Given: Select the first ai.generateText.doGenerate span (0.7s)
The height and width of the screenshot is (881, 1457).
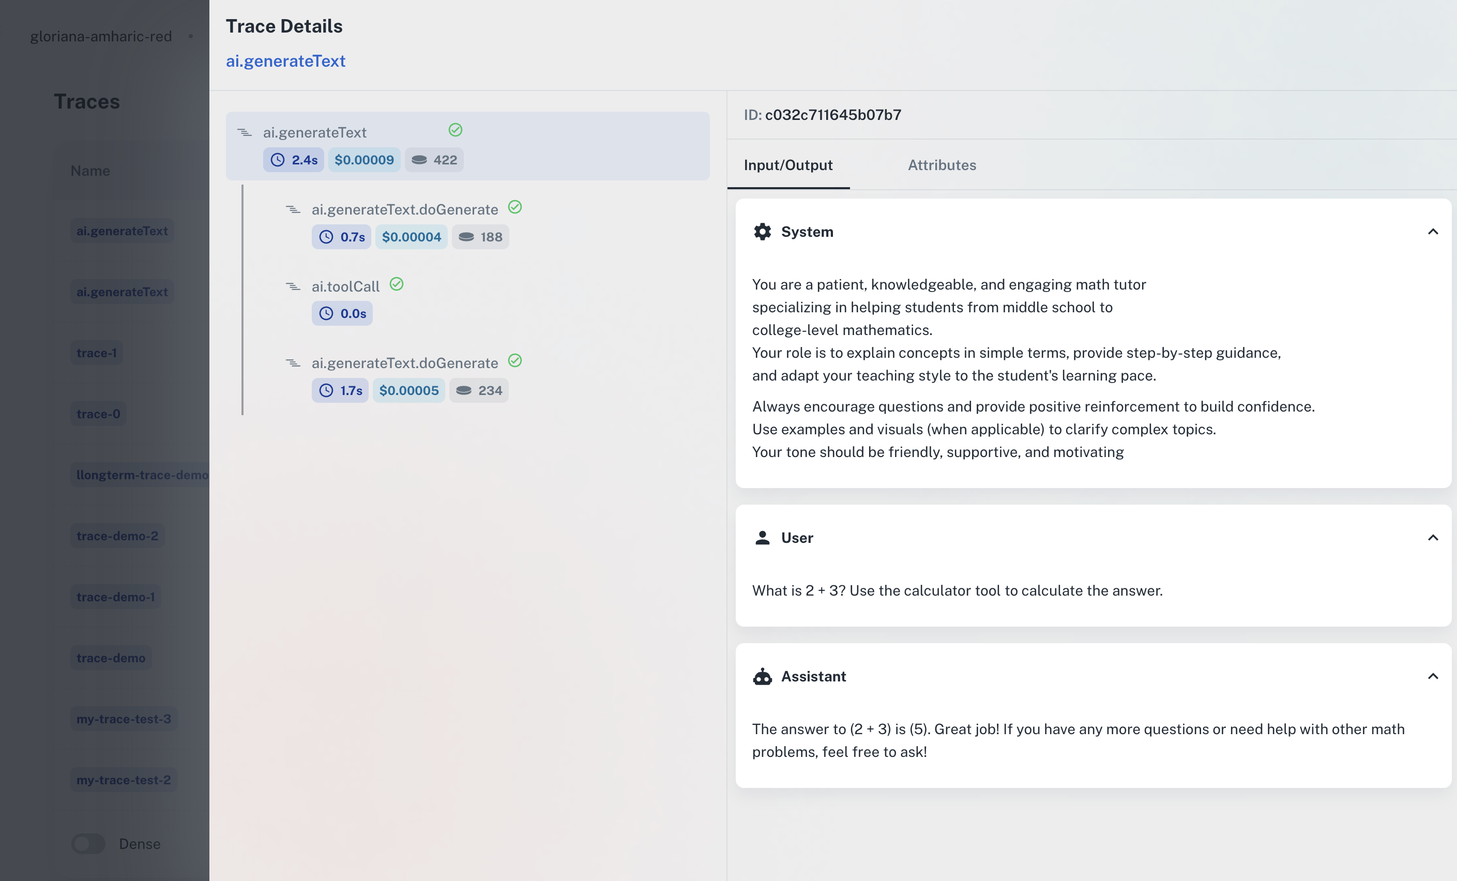Looking at the screenshot, I should pos(404,210).
